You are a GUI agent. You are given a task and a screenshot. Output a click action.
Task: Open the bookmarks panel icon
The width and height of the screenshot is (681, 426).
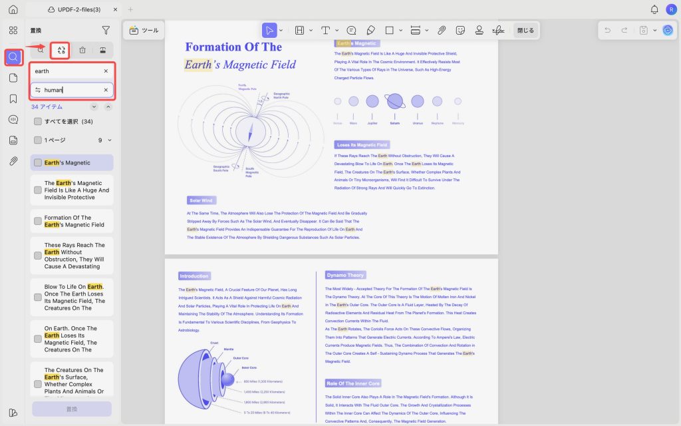(x=13, y=99)
